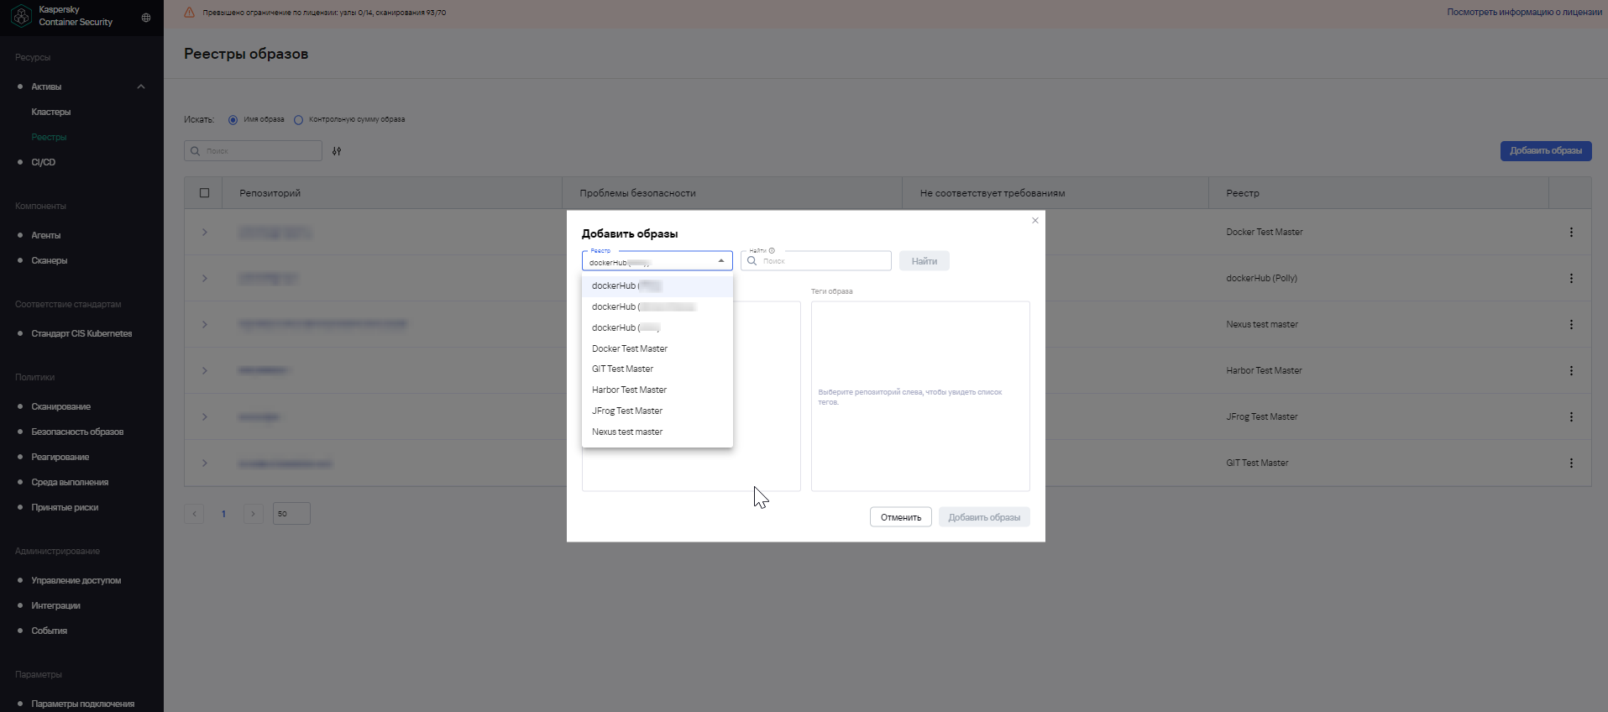Go to page 1 in pagination
The image size is (1608, 712).
[x=223, y=514]
